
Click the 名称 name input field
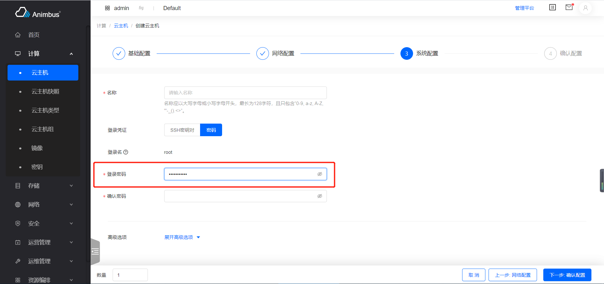(245, 92)
